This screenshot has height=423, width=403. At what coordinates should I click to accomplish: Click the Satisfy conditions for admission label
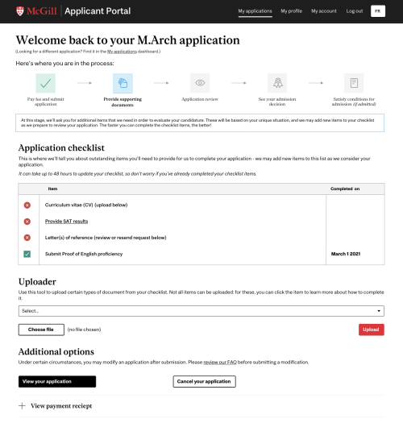pyautogui.click(x=354, y=102)
